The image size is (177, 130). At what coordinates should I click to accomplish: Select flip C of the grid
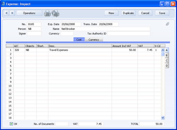pyautogui.click(x=167, y=61)
